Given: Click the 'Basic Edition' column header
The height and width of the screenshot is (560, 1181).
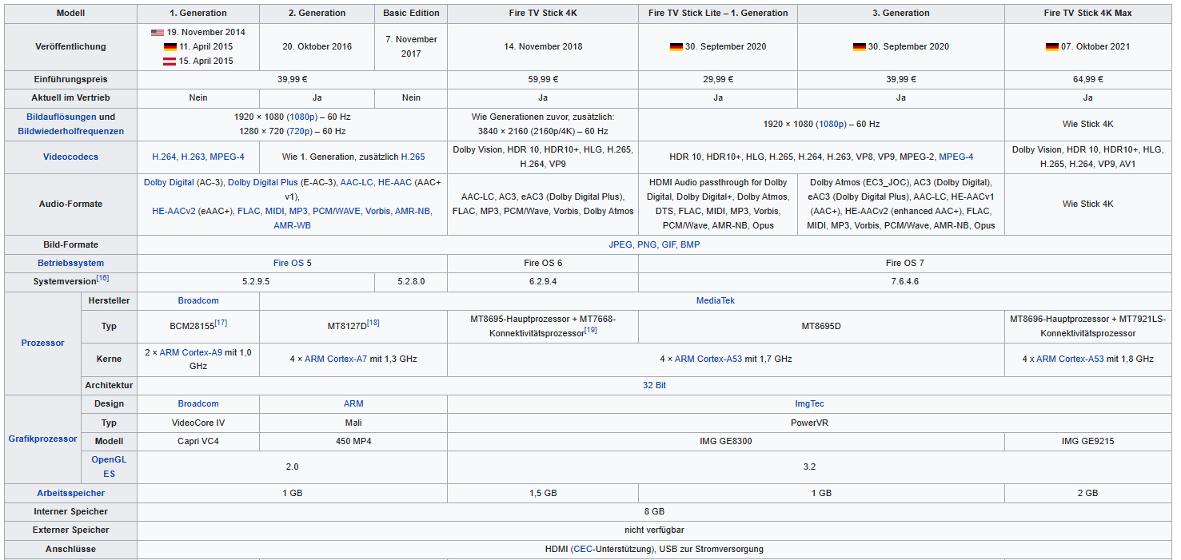Looking at the screenshot, I should click(x=411, y=13).
